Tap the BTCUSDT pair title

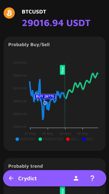coord(34,12)
